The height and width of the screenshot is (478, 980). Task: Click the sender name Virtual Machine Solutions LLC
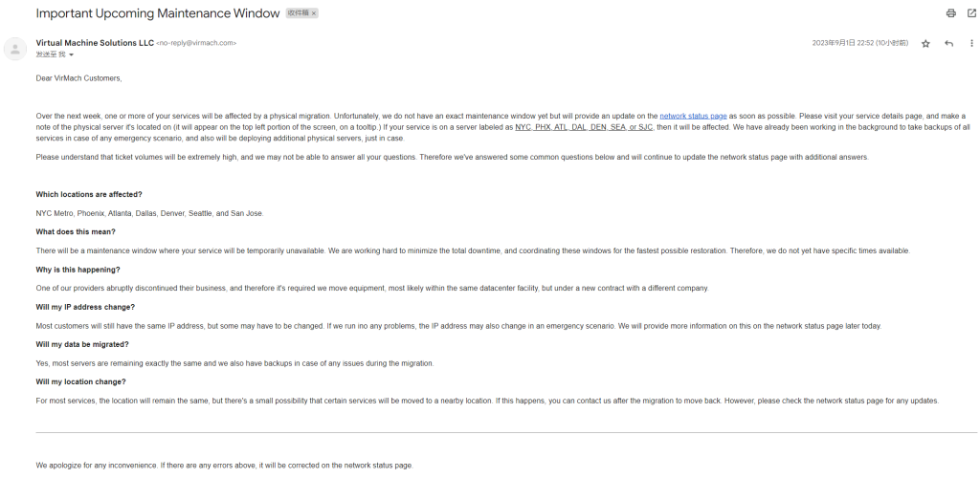tap(94, 43)
